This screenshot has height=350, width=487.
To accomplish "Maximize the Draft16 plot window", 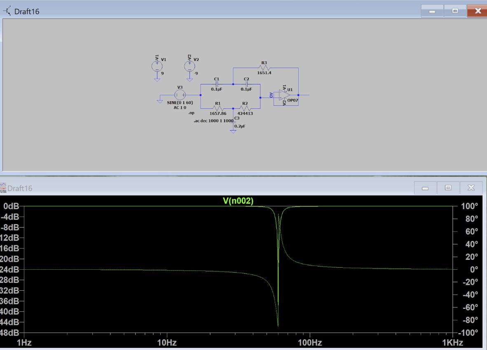I will tap(448, 188).
